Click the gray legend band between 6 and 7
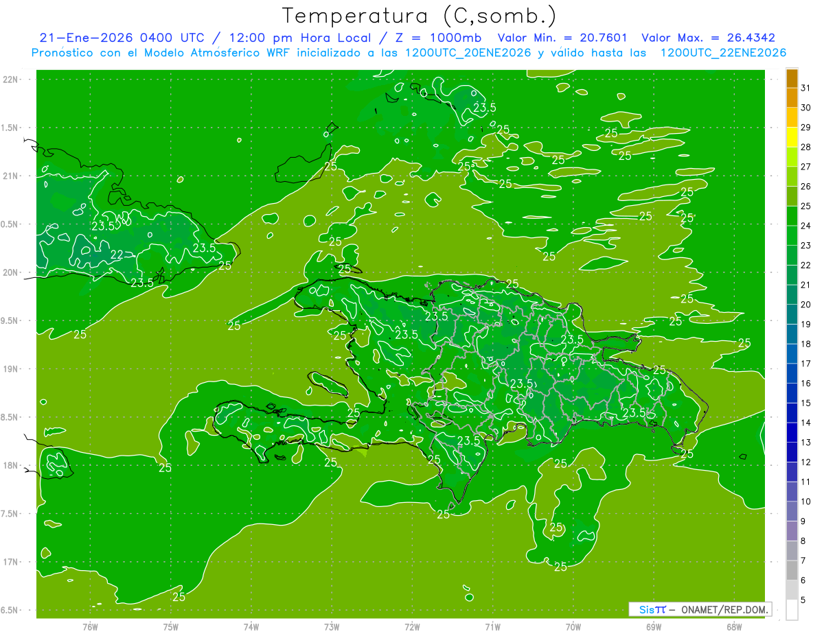Image resolution: width=824 pixels, height=636 pixels. [x=792, y=570]
